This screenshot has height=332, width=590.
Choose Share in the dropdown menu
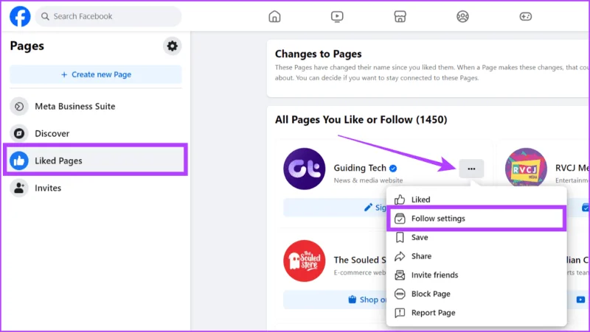coord(476,256)
